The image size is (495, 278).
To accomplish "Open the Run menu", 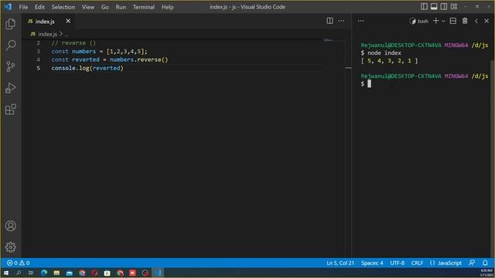I will pyautogui.click(x=121, y=7).
